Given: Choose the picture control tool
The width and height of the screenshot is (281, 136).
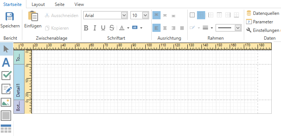Looking at the screenshot, I should (6, 102).
